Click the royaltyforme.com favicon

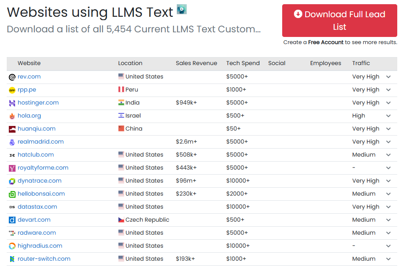pyautogui.click(x=12, y=168)
